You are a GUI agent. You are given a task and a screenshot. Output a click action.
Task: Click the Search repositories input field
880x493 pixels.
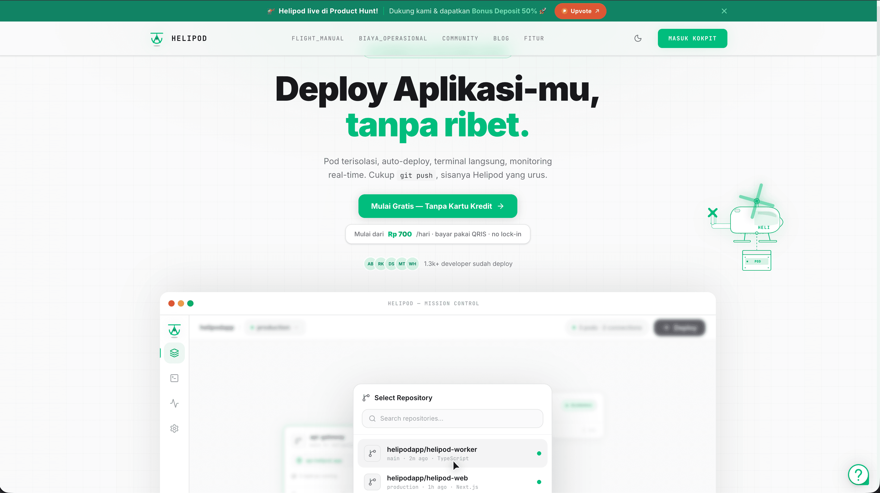click(x=452, y=419)
